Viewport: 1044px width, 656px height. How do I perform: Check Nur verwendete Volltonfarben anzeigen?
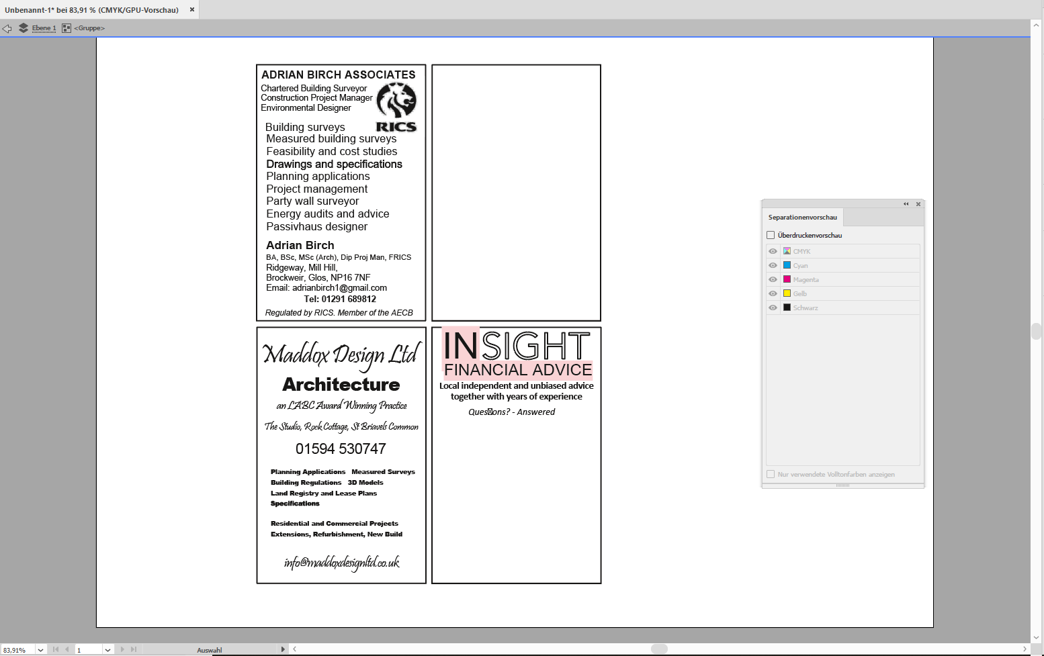pyautogui.click(x=771, y=474)
